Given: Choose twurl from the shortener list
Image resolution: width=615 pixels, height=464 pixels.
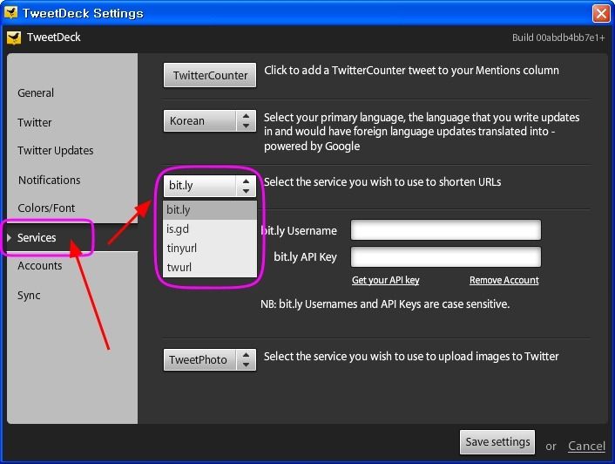Looking at the screenshot, I should coord(210,268).
